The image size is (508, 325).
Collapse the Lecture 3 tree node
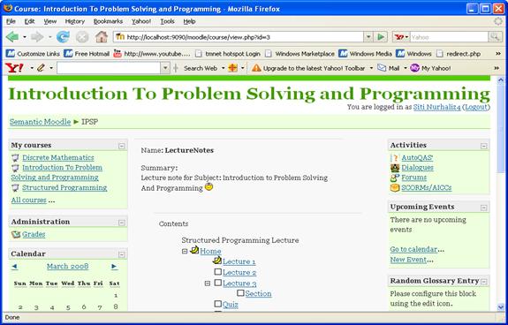(208, 283)
